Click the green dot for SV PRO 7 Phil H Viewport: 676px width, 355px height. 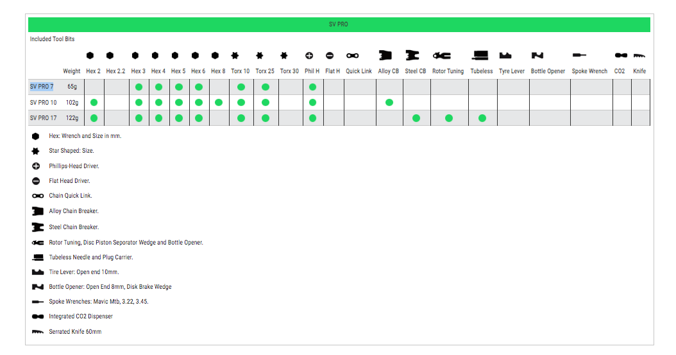[x=312, y=87]
